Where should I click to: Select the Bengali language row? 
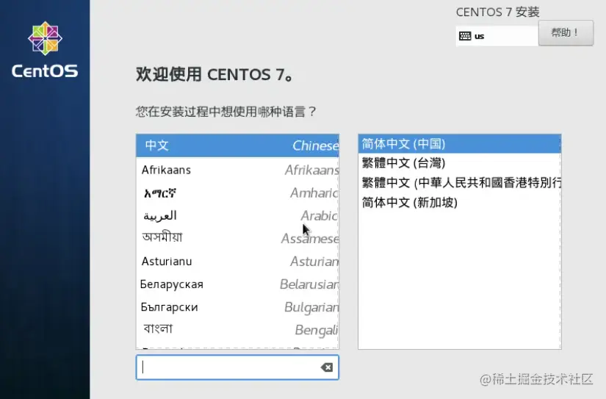click(x=237, y=330)
